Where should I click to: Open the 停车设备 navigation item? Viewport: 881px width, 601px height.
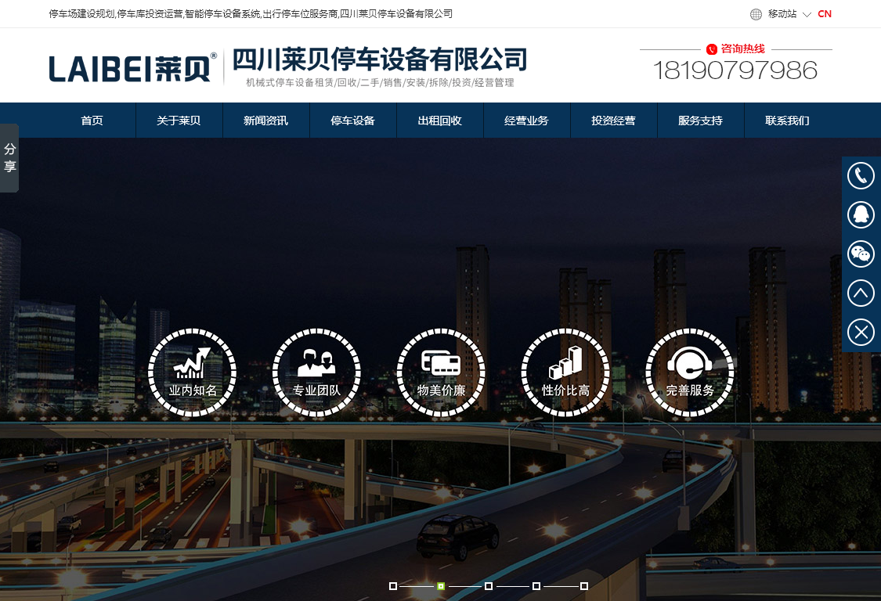pos(353,121)
